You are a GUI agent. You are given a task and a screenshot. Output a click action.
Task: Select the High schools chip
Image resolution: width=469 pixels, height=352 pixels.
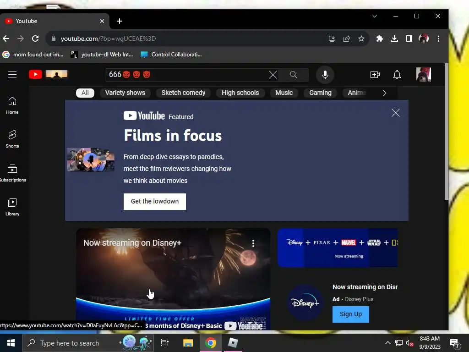(x=240, y=93)
